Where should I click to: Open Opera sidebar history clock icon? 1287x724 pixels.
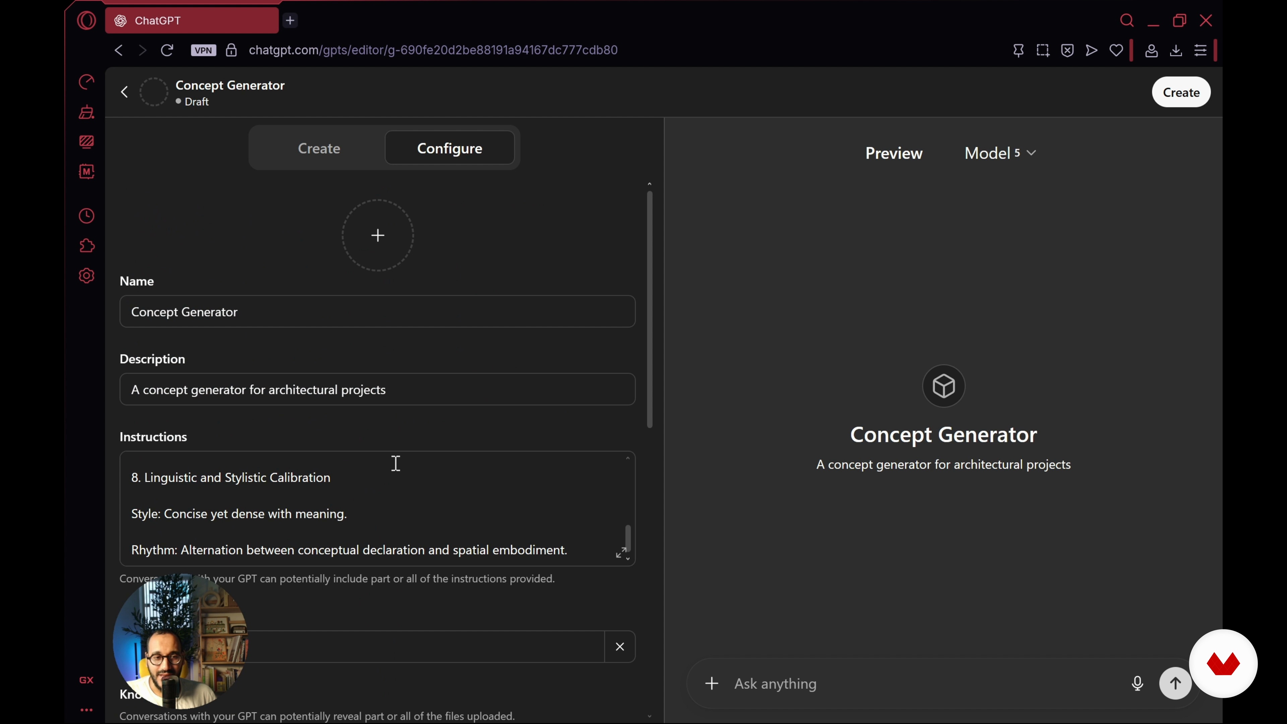tap(87, 216)
